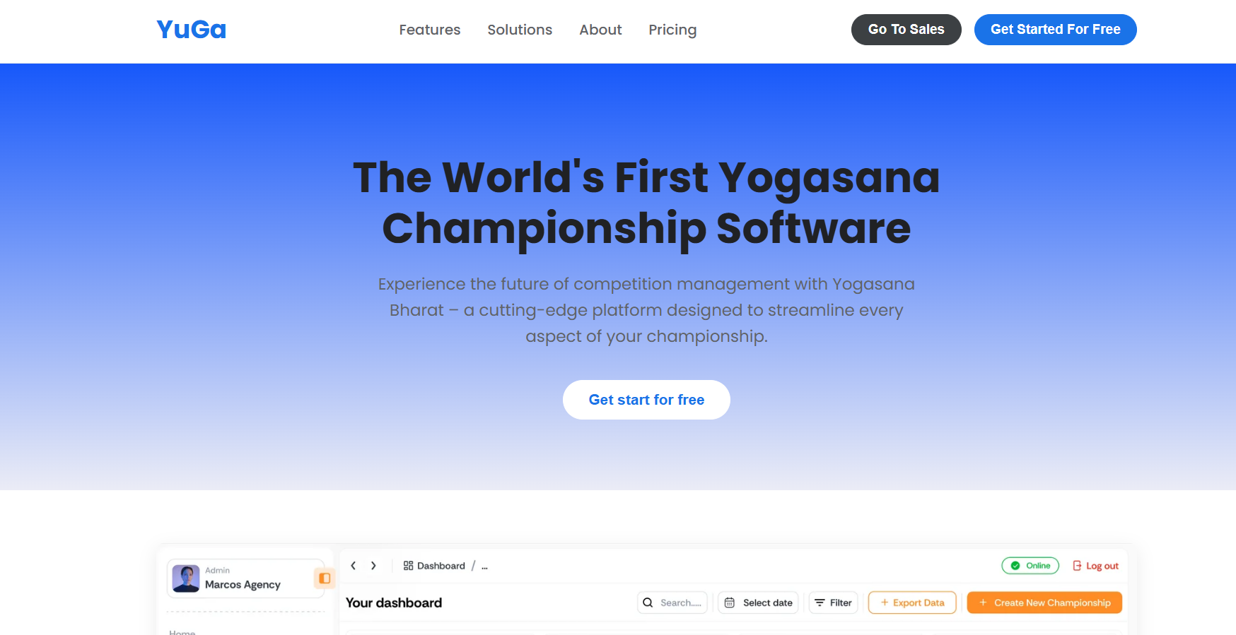The image size is (1236, 635).
Task: Click the orange sidebar collapse icon
Action: click(x=325, y=578)
